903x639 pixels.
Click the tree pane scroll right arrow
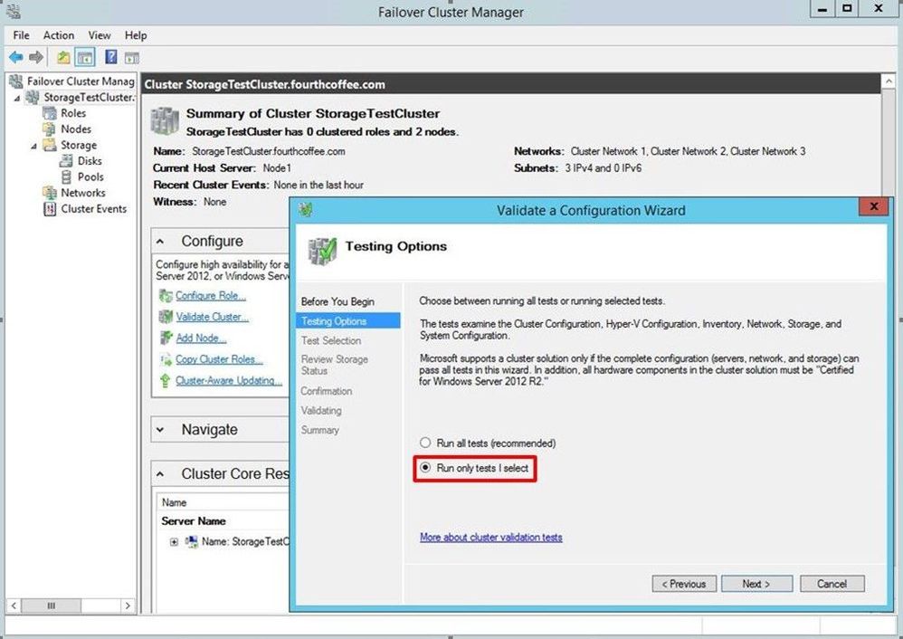[x=128, y=606]
